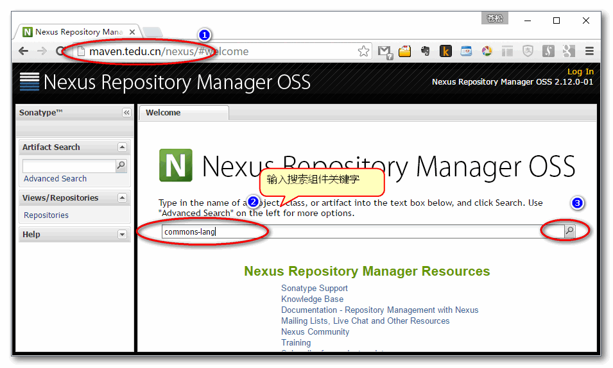The height and width of the screenshot is (368, 613).
Task: Click the Nexus Repository Manager Resources heading
Action: point(367,271)
